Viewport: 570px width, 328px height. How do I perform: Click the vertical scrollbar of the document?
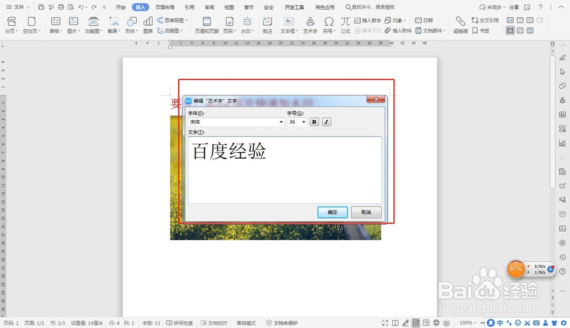pos(552,122)
